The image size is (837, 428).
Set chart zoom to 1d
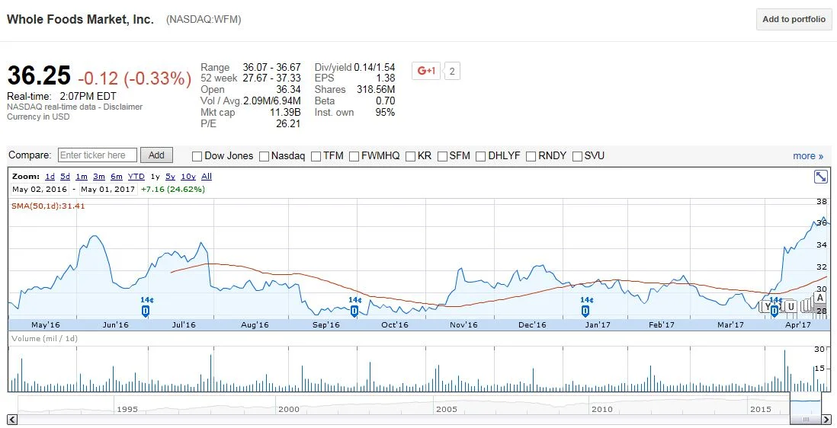tap(50, 177)
